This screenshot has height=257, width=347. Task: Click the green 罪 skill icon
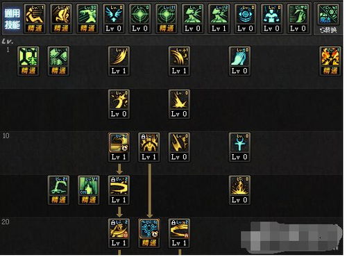pyautogui.click(x=58, y=61)
